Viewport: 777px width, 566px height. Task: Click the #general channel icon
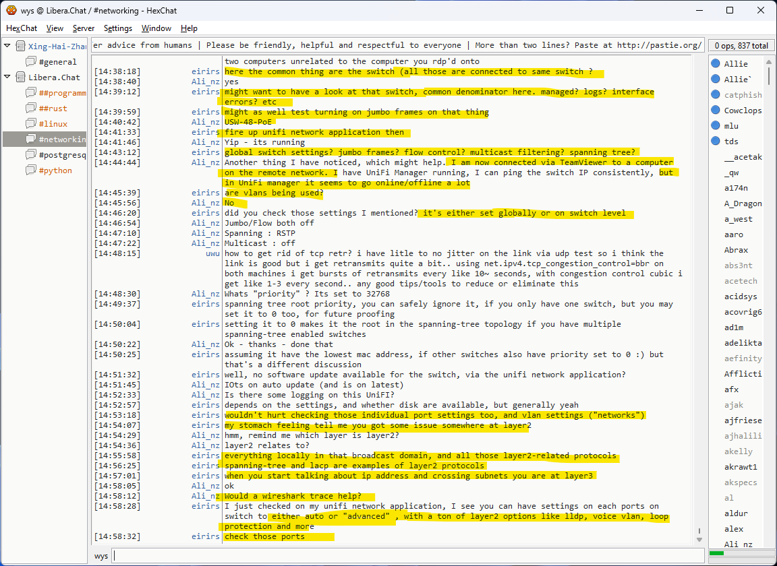click(x=31, y=62)
